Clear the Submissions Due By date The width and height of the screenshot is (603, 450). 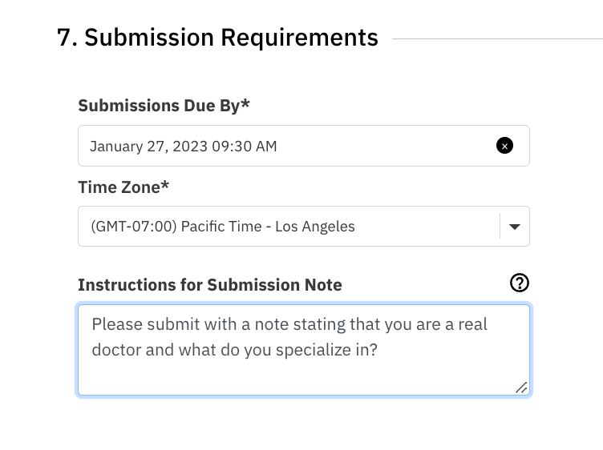coord(504,146)
